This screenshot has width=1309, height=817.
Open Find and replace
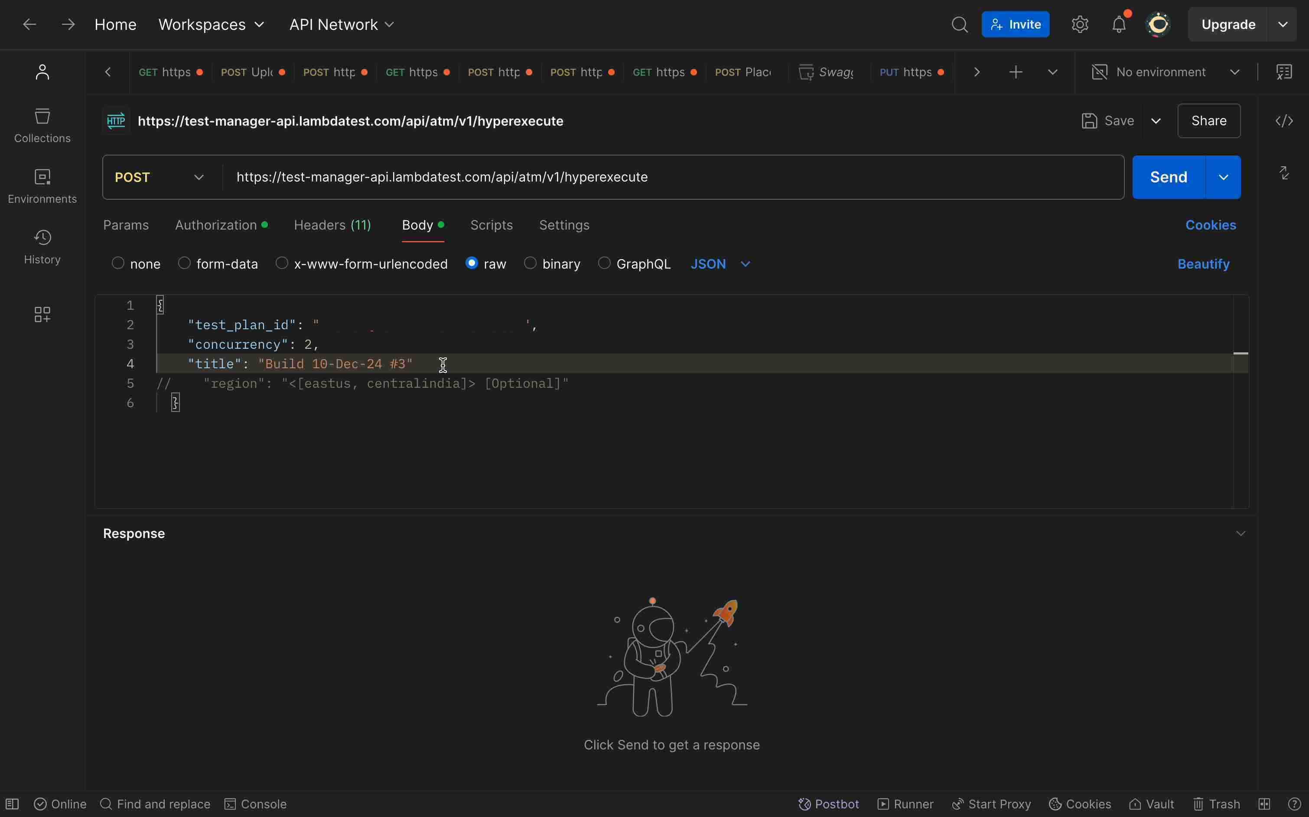click(155, 804)
